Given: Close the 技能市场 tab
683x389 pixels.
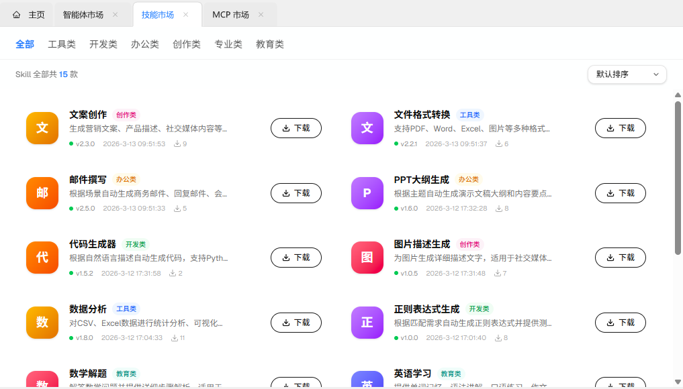Looking at the screenshot, I should (x=186, y=15).
